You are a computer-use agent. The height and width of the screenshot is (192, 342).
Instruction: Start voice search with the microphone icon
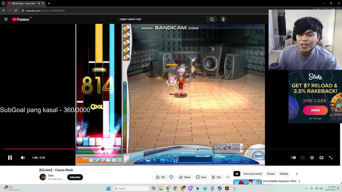click(223, 19)
